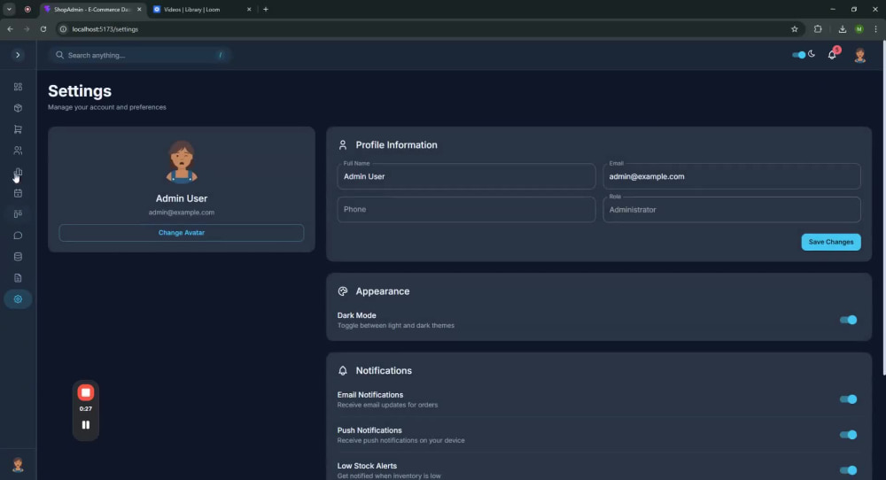Image resolution: width=886 pixels, height=480 pixels.
Task: Click the Email input field
Action: (732, 176)
